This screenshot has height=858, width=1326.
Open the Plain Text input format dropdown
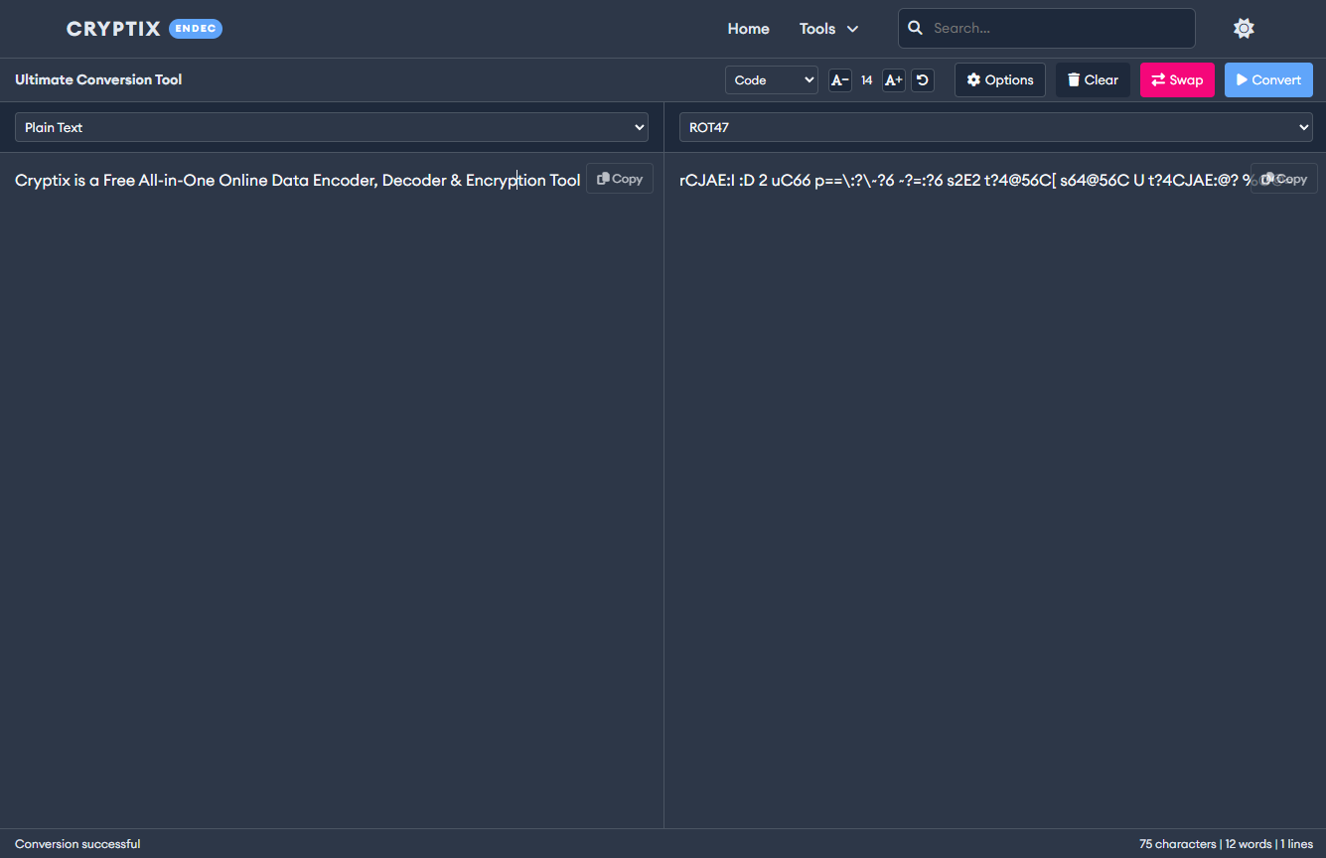tap(330, 127)
